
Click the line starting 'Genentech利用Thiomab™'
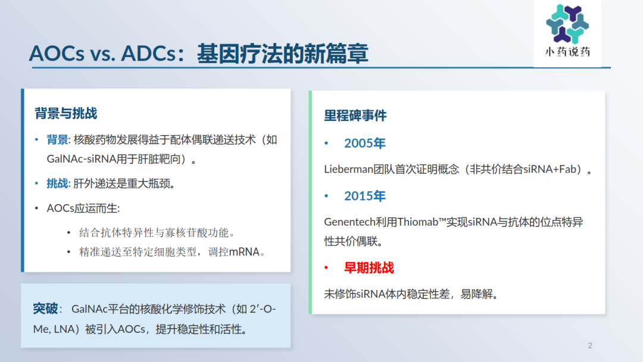click(x=454, y=222)
